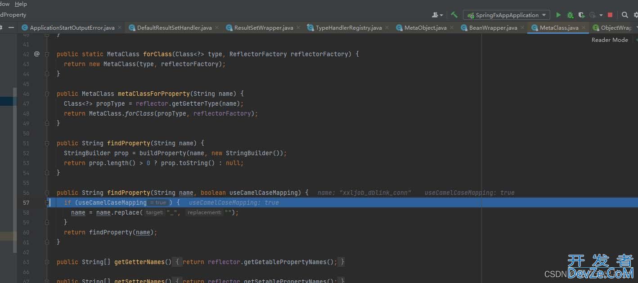This screenshot has height=283, width=638.
Task: Switch to MetaObject.java tab
Action: tap(425, 27)
